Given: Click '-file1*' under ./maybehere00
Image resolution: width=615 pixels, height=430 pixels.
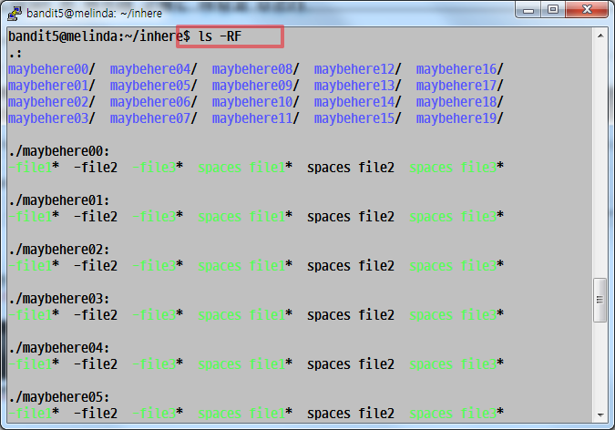Looking at the screenshot, I should [34, 168].
